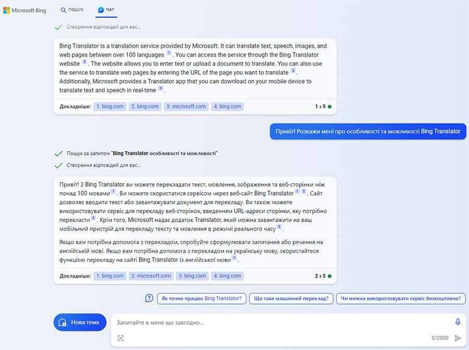Click citation 2 after 'Bing Translator website'
Image resolution: width=469 pixels, height=350 pixels.
coord(84,62)
